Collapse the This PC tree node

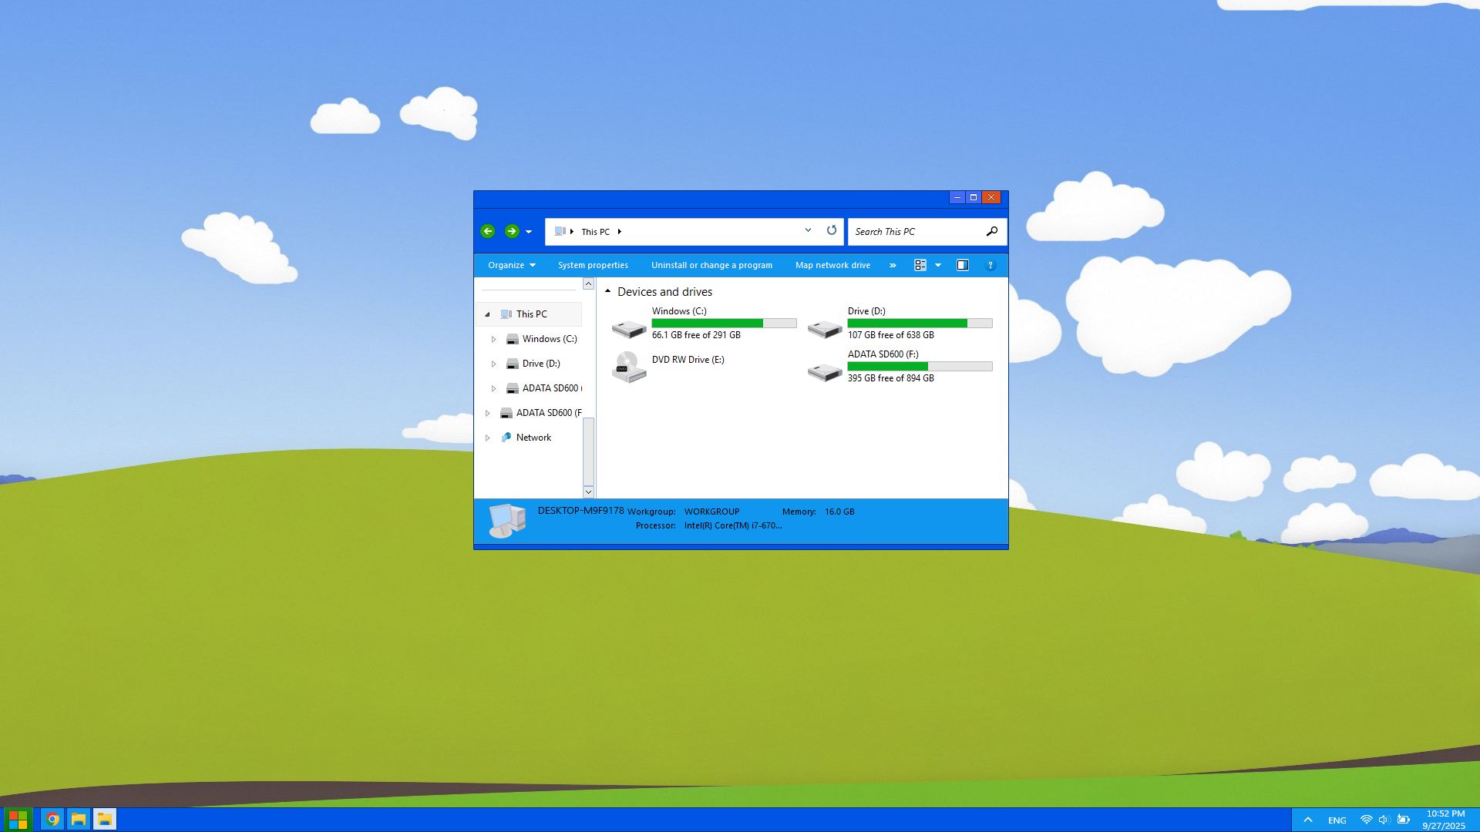[487, 314]
